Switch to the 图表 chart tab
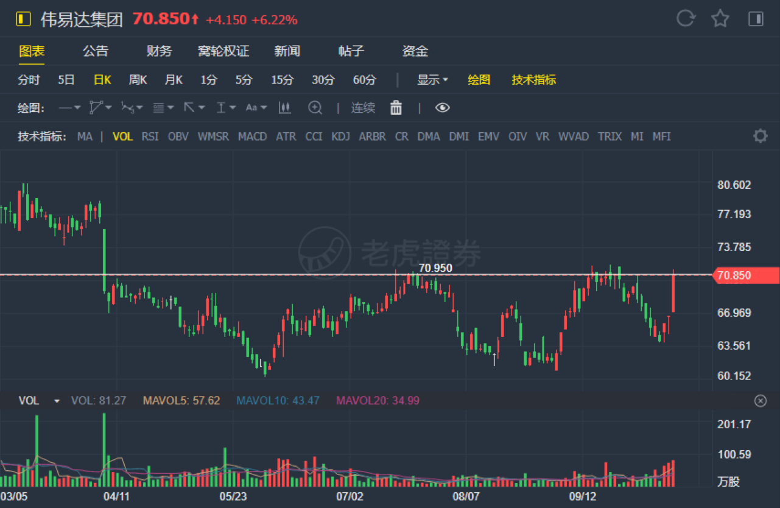 click(32, 51)
